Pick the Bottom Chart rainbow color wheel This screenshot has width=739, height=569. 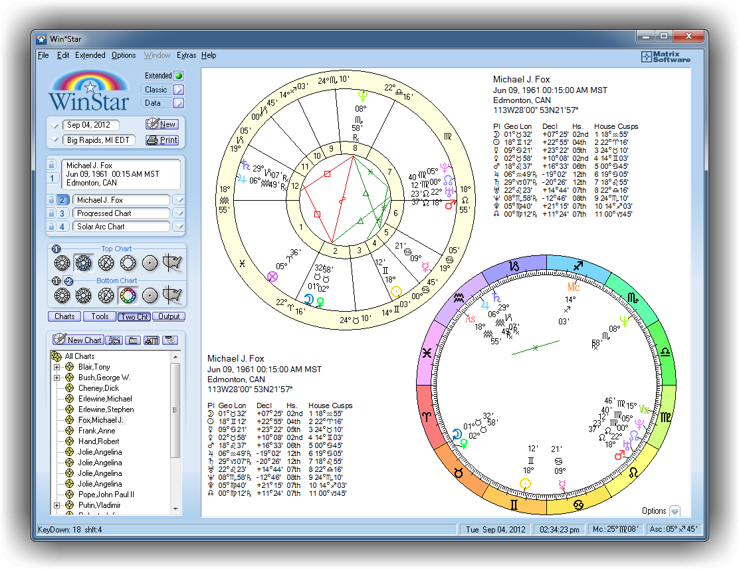[128, 294]
